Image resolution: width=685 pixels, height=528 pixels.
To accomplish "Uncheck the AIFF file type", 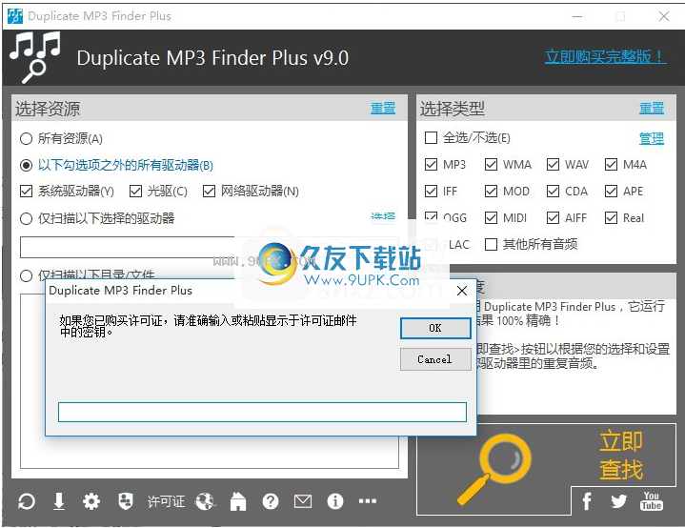I will pos(554,218).
